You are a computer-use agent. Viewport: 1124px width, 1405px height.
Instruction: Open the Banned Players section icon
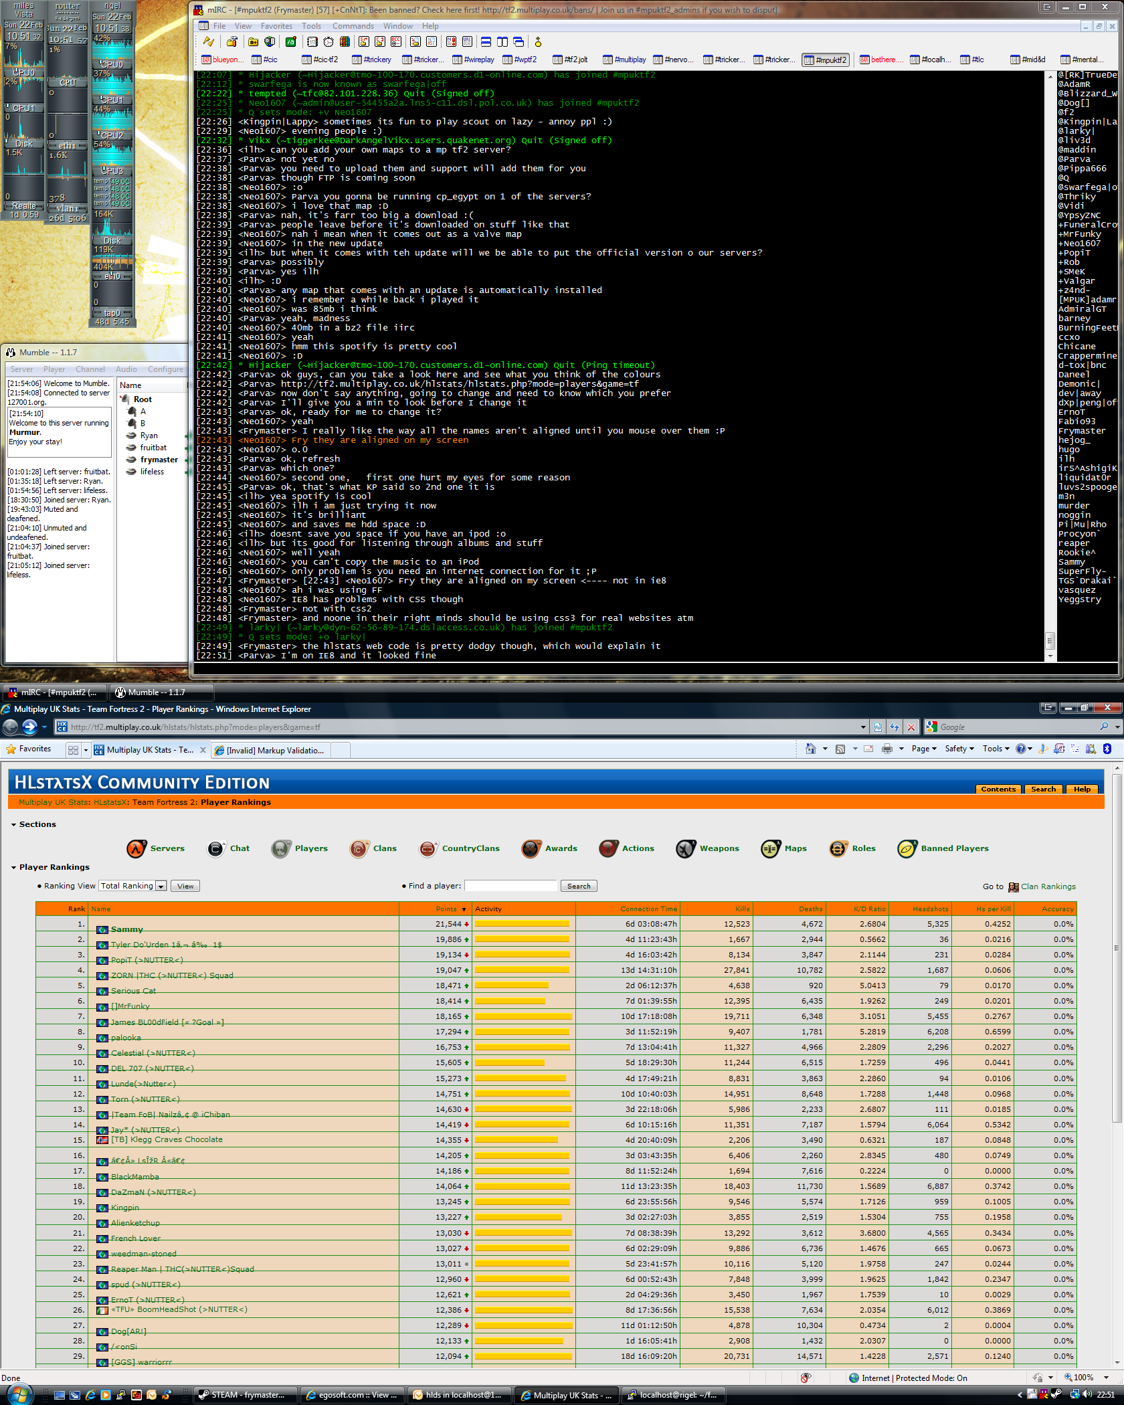click(907, 848)
